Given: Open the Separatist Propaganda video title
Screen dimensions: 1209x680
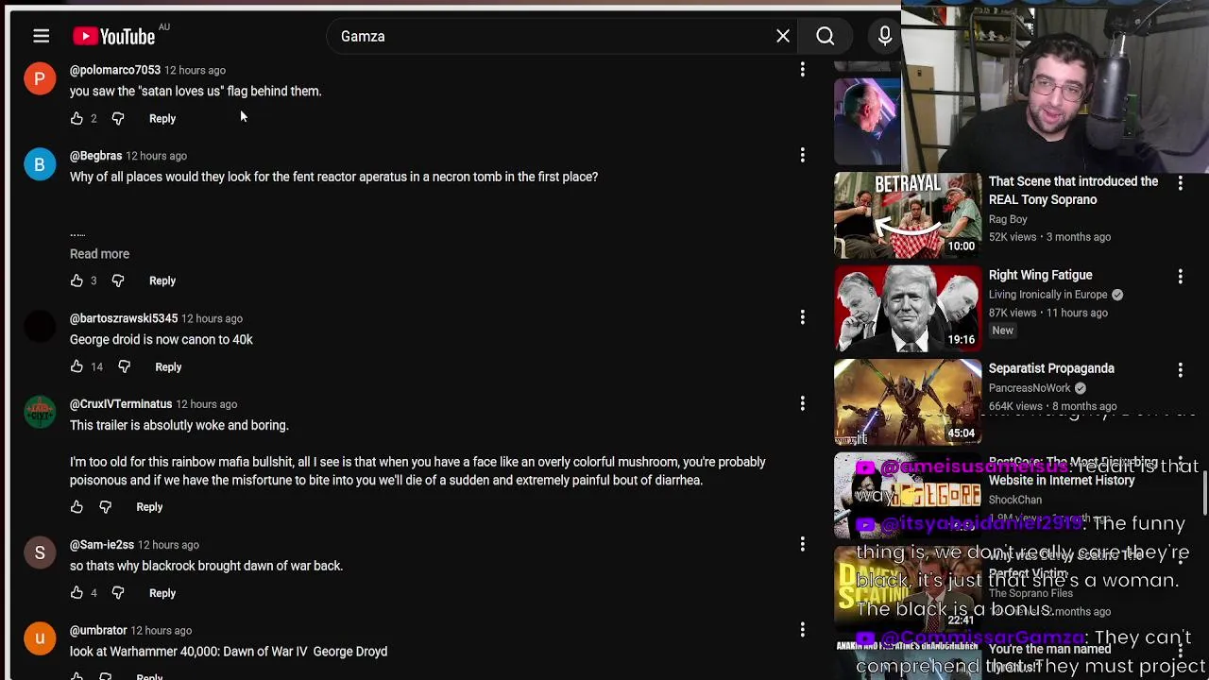Looking at the screenshot, I should coord(1051,368).
